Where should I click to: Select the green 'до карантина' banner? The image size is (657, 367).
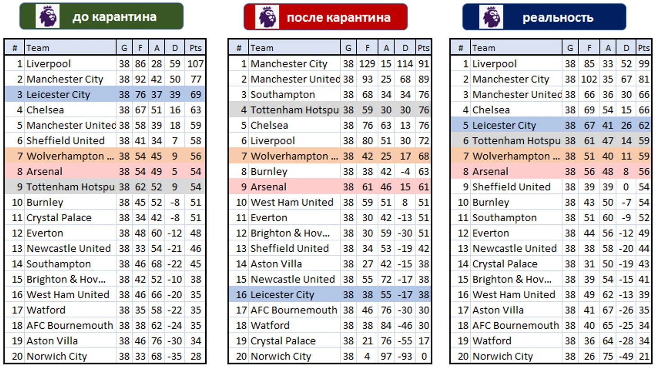[x=101, y=16]
